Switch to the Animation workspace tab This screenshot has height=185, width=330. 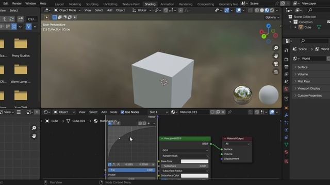tap(167, 4)
